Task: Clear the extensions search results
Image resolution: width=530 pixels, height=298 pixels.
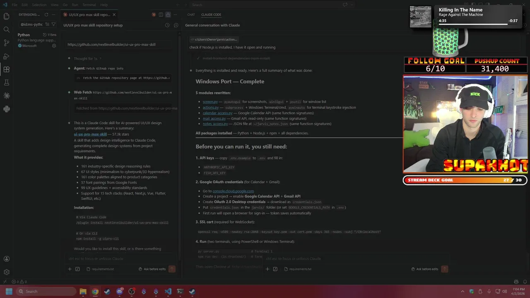Action: coord(47,24)
